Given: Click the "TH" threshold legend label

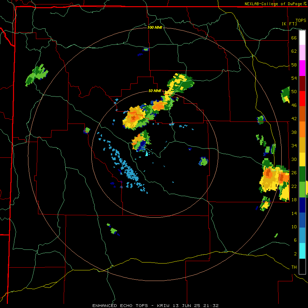Looking at the screenshot, I should 294,267.
